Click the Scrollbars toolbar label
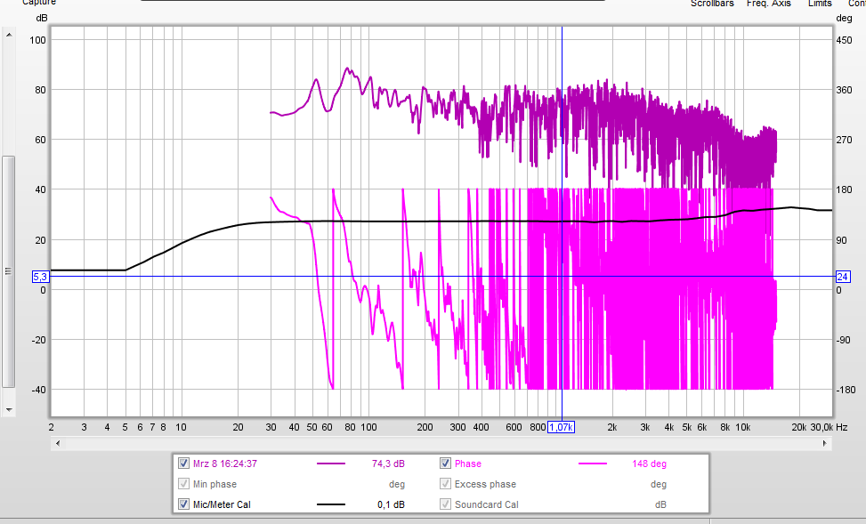The height and width of the screenshot is (524, 866). tap(712, 4)
